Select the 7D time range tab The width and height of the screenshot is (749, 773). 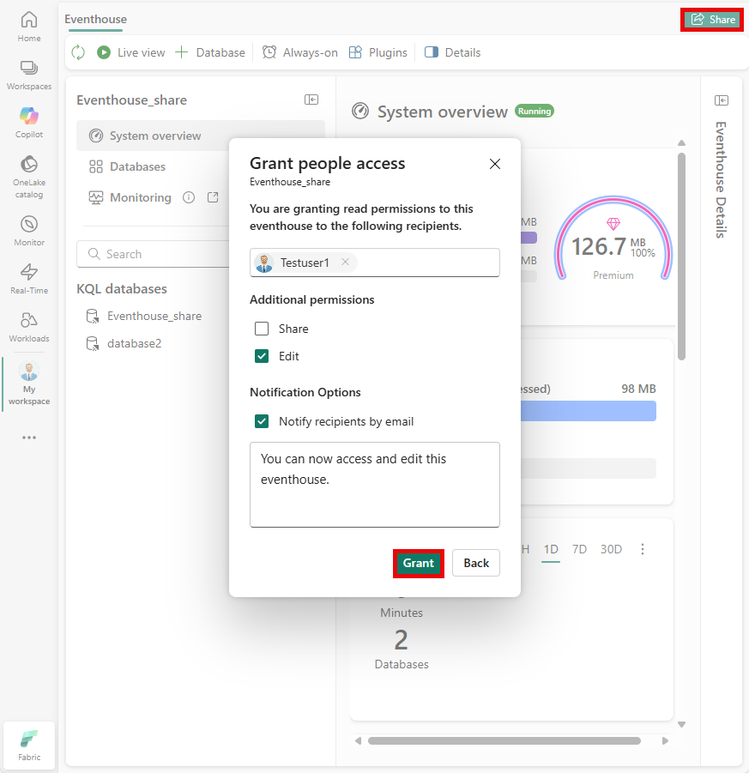click(x=579, y=549)
